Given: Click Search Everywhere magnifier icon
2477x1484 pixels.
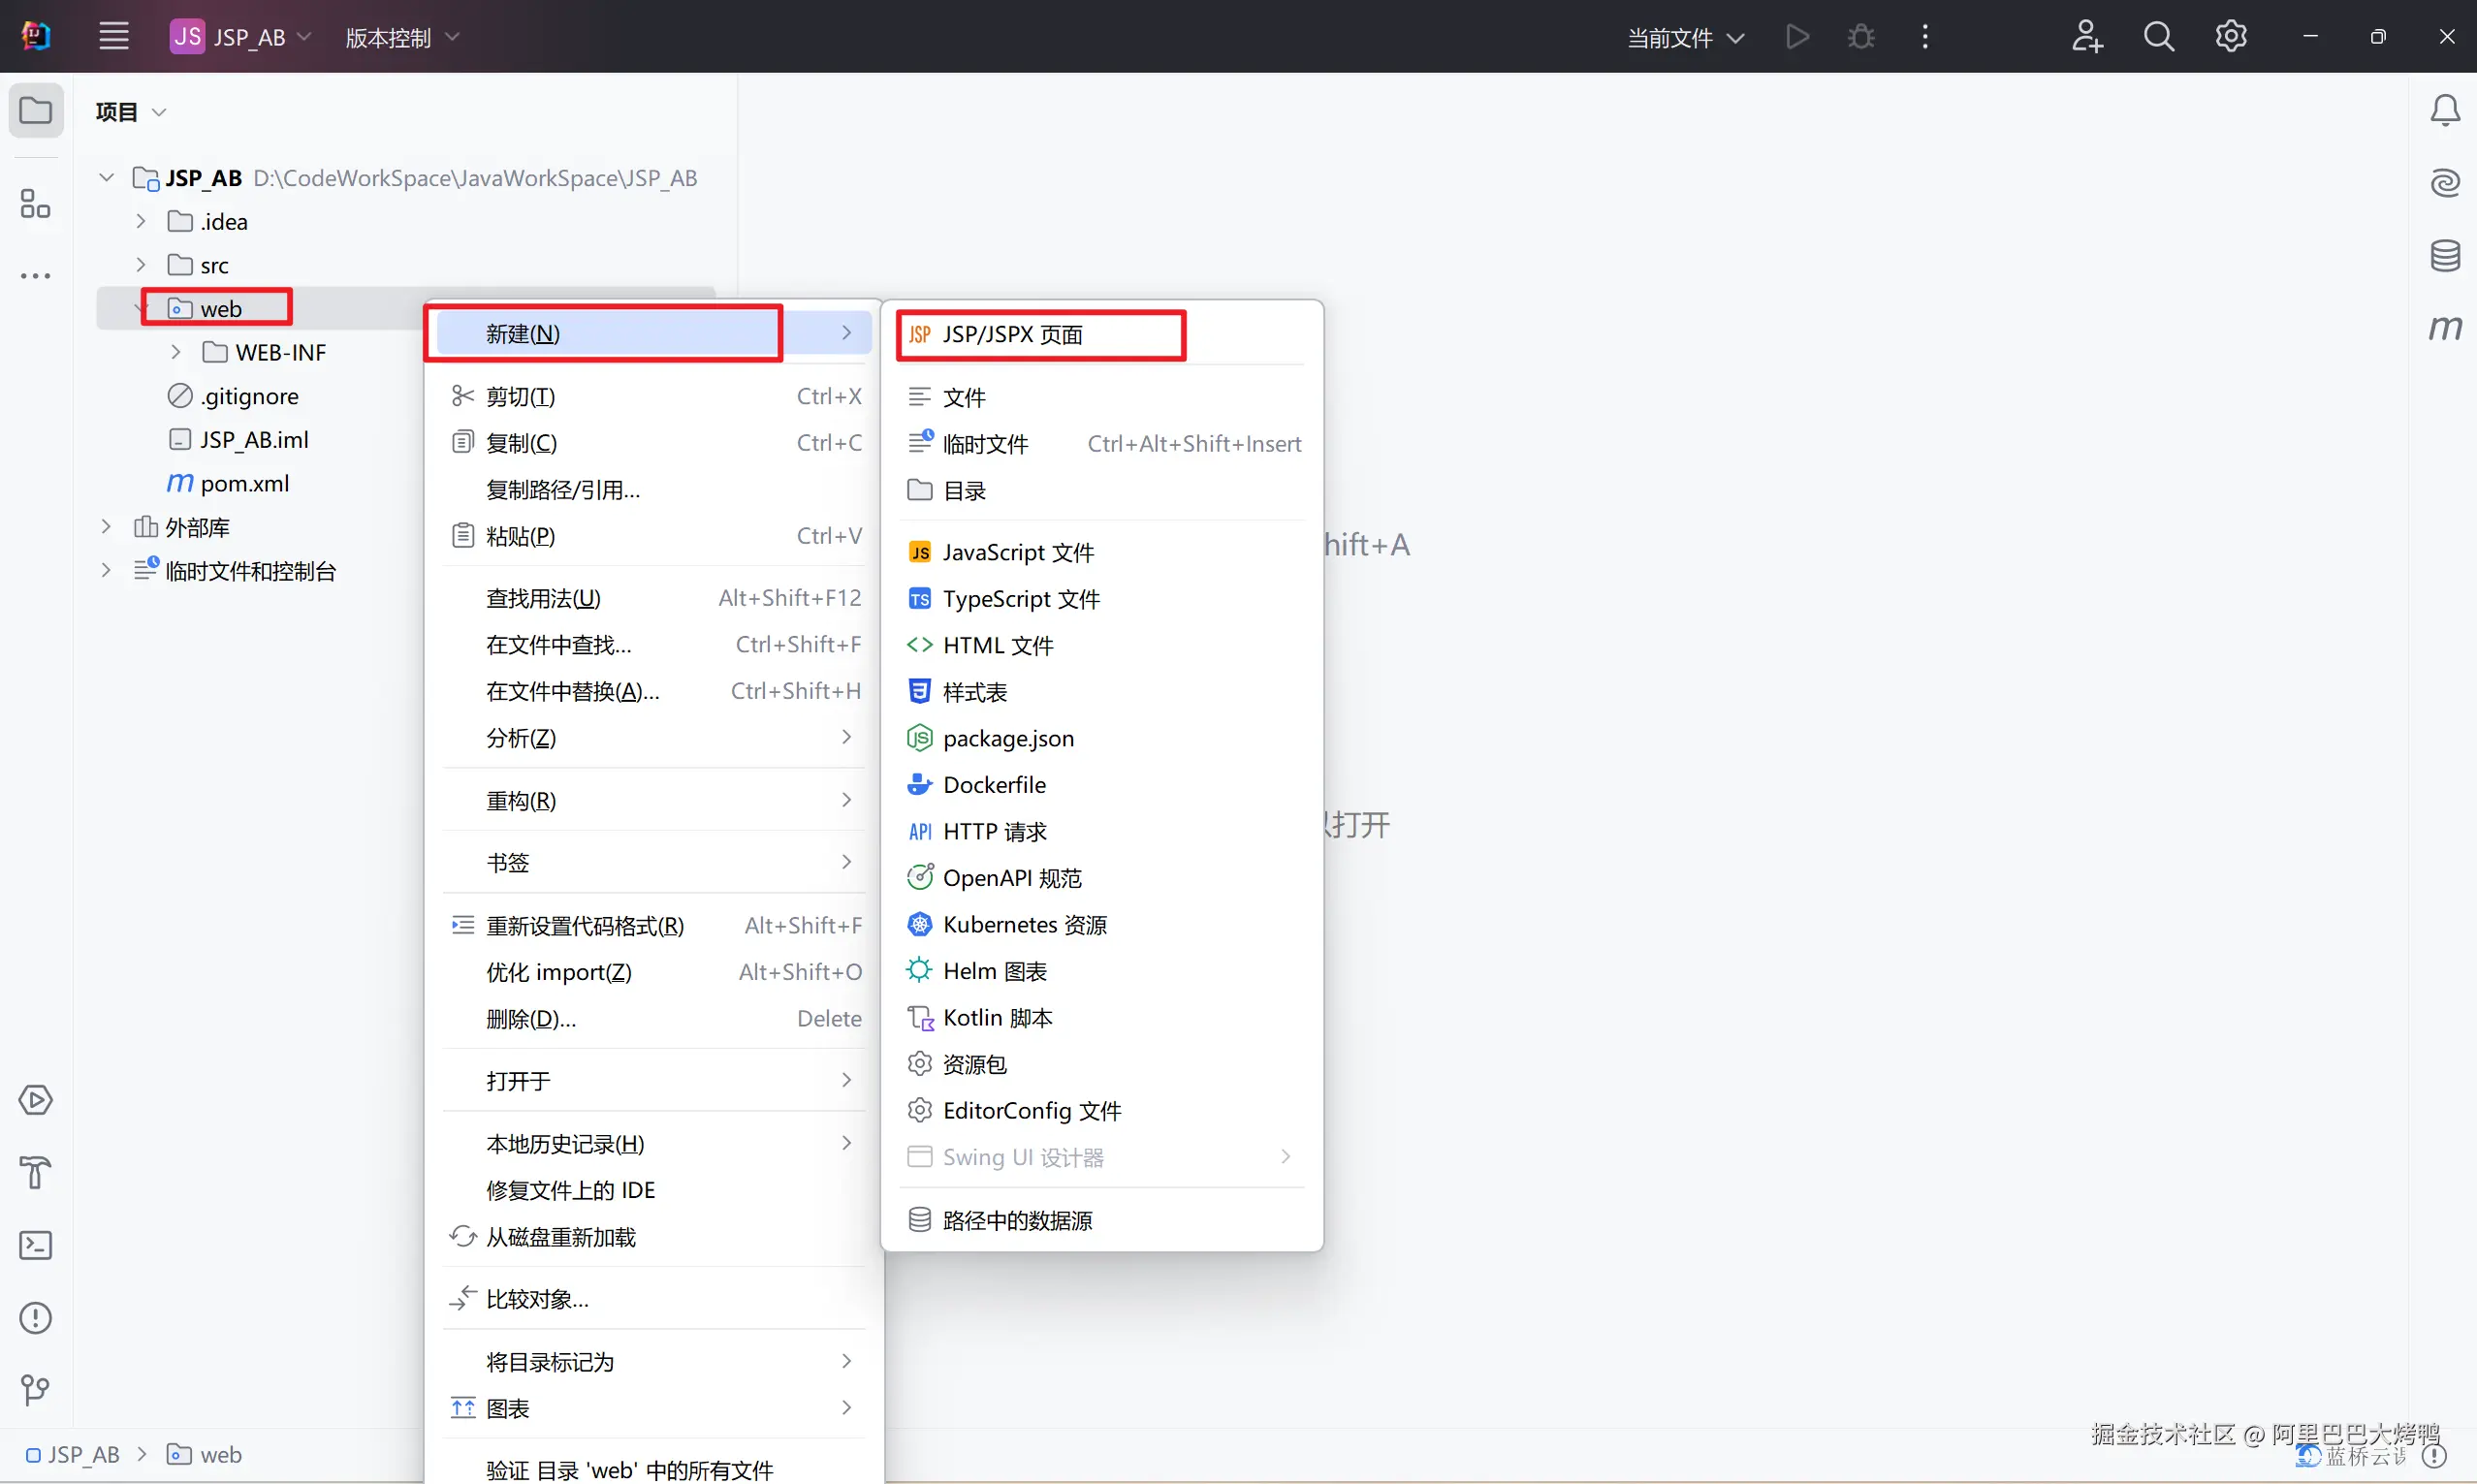Looking at the screenshot, I should pyautogui.click(x=2158, y=37).
